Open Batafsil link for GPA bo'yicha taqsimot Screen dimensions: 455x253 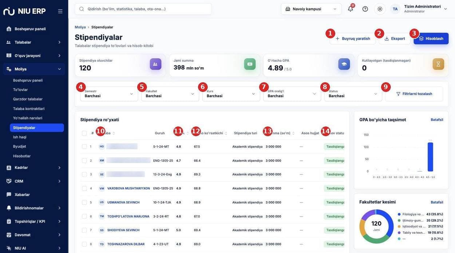pyautogui.click(x=437, y=120)
